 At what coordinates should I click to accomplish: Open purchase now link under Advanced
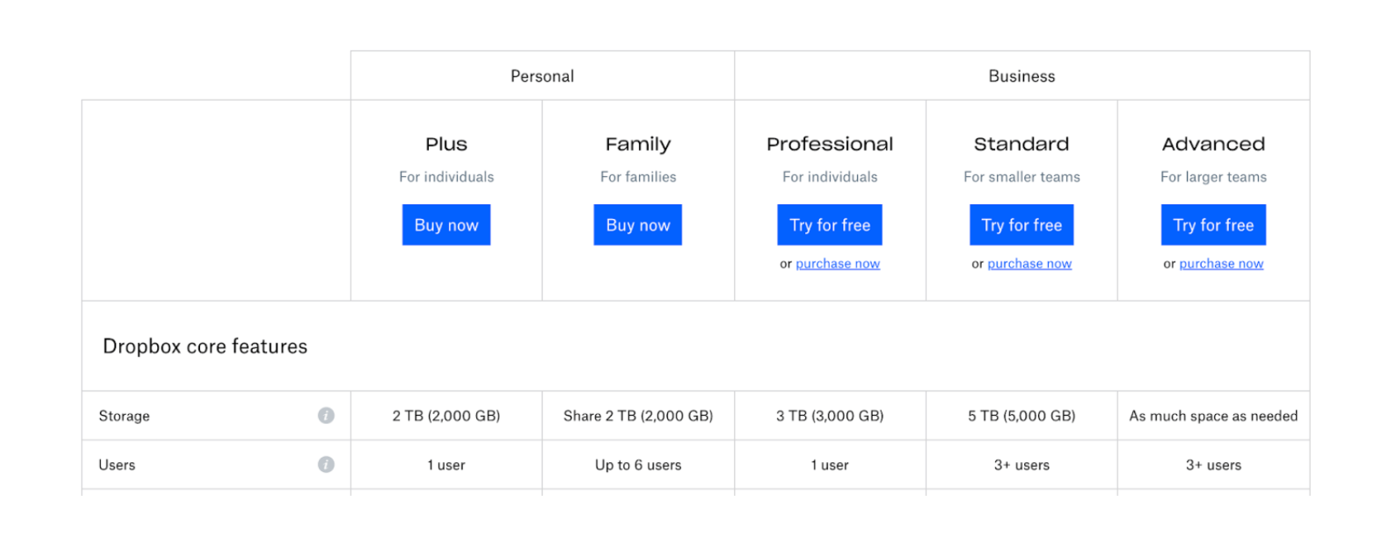[x=1221, y=264]
